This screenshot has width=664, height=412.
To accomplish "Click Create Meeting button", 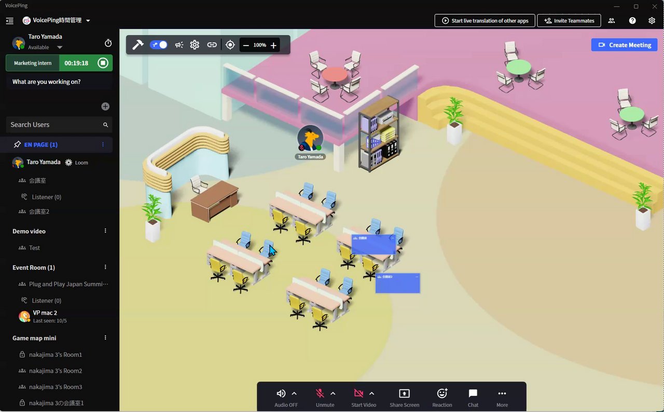I will (624, 45).
